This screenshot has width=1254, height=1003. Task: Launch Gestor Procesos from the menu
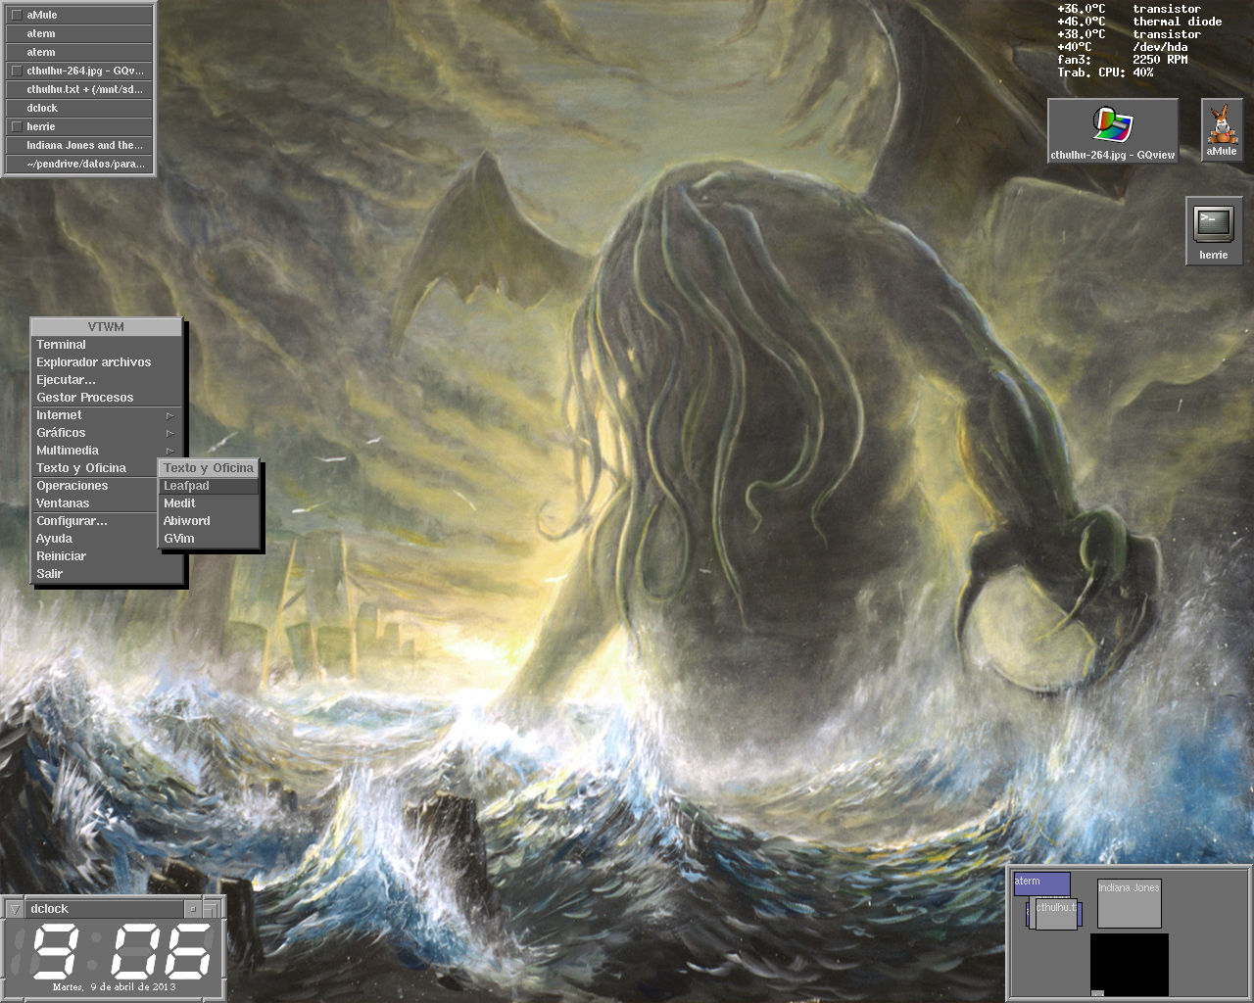click(107, 398)
